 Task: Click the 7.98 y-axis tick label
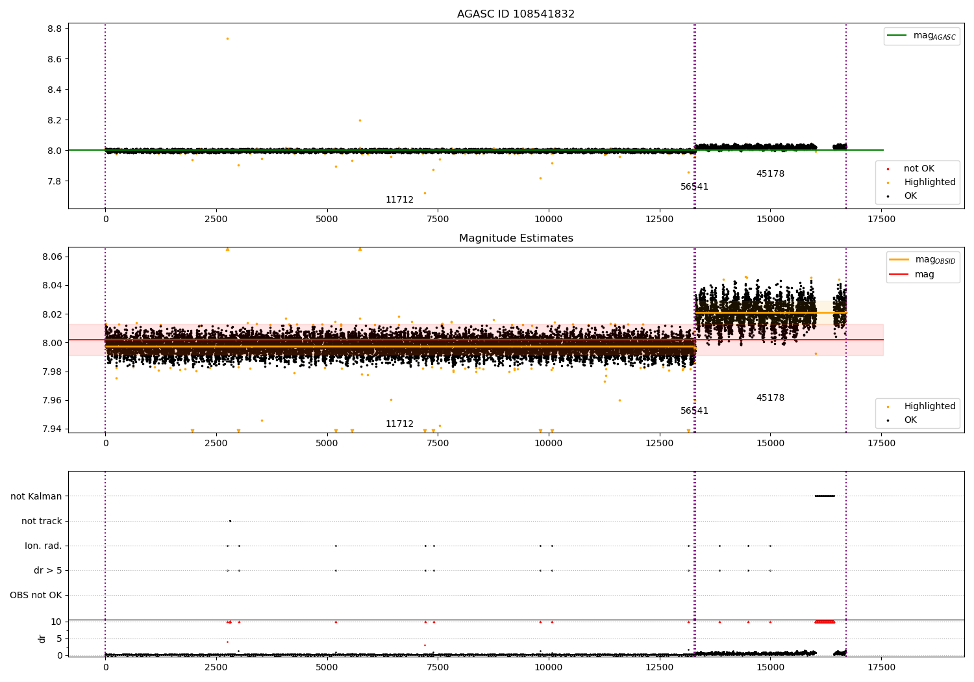pyautogui.click(x=52, y=372)
